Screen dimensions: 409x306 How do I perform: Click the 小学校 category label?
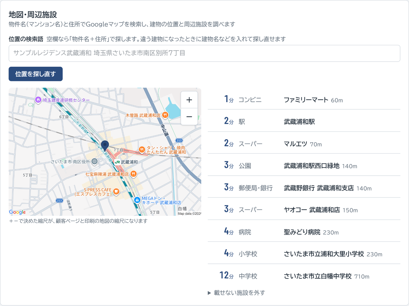pos(248,254)
